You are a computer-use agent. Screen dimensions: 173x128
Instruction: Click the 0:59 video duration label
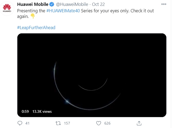pyautogui.click(x=25, y=111)
